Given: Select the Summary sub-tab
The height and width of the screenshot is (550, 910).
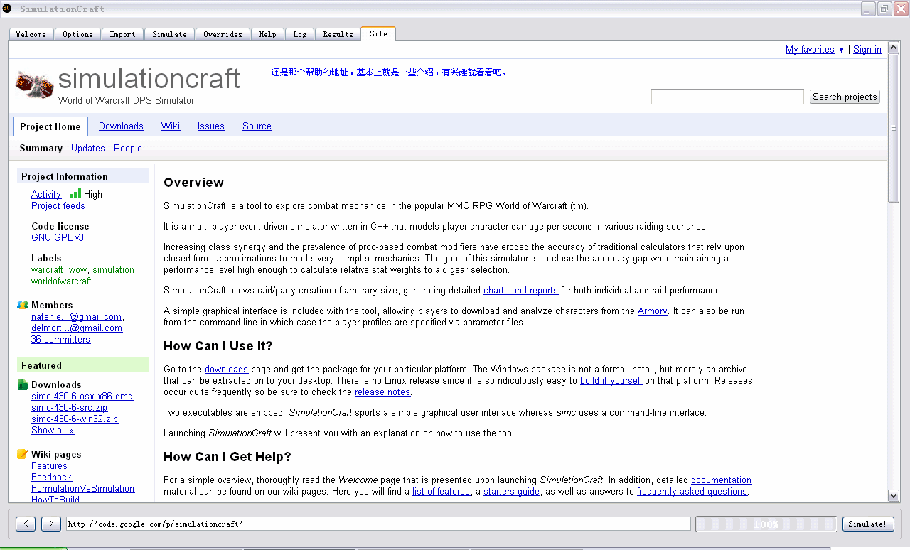Looking at the screenshot, I should (41, 148).
